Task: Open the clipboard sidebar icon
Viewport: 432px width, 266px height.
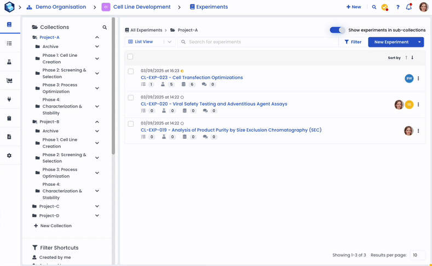Action: (x=9, y=118)
